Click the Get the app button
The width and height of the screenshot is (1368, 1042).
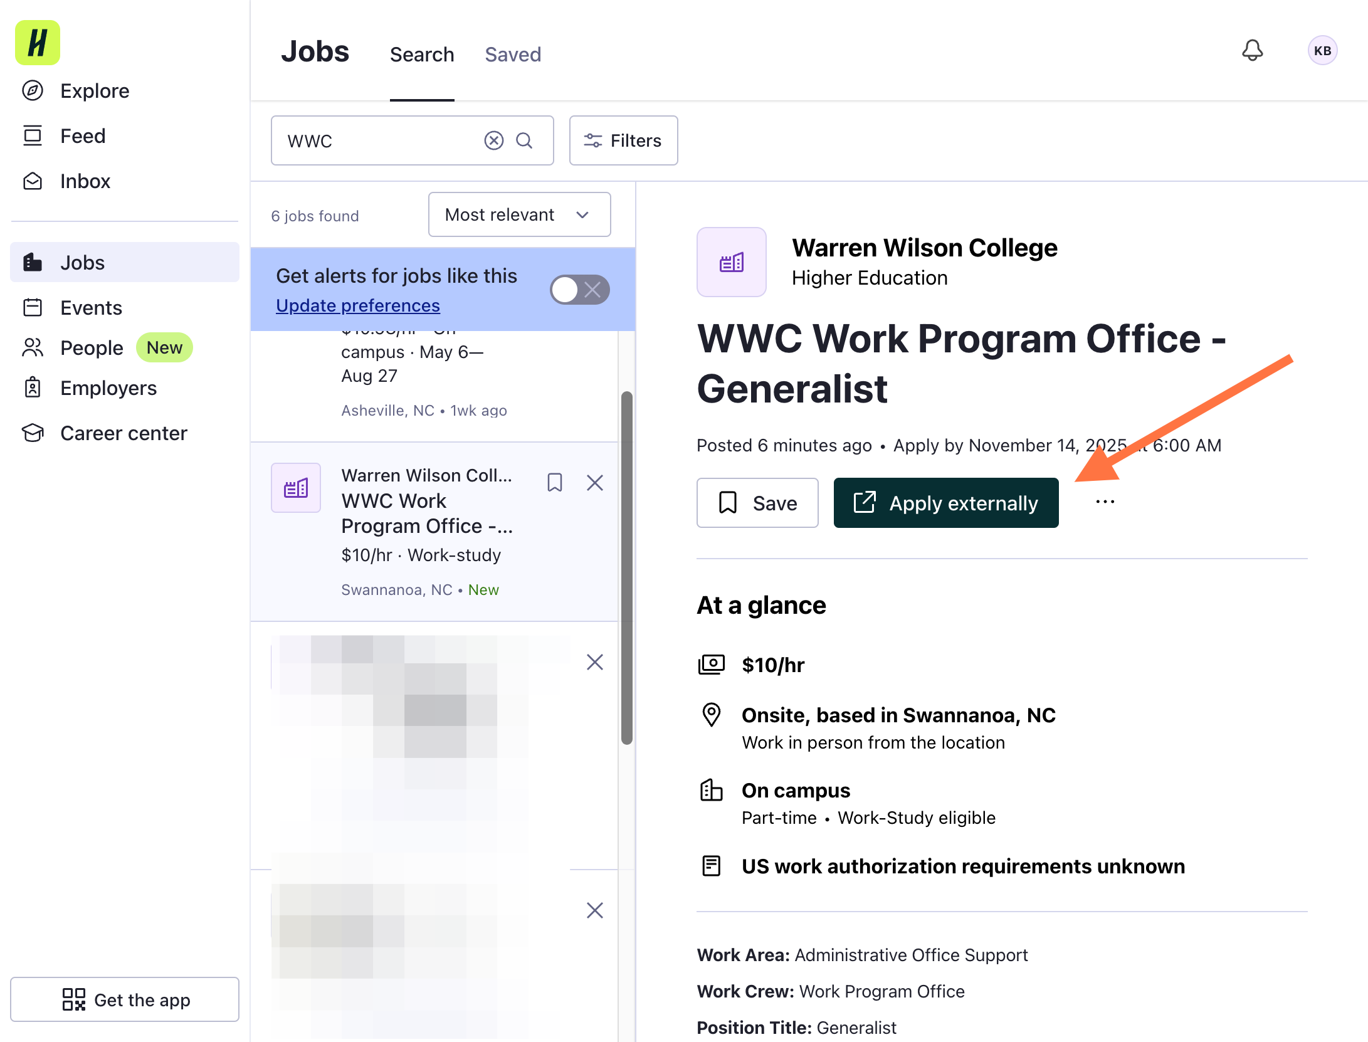125,999
